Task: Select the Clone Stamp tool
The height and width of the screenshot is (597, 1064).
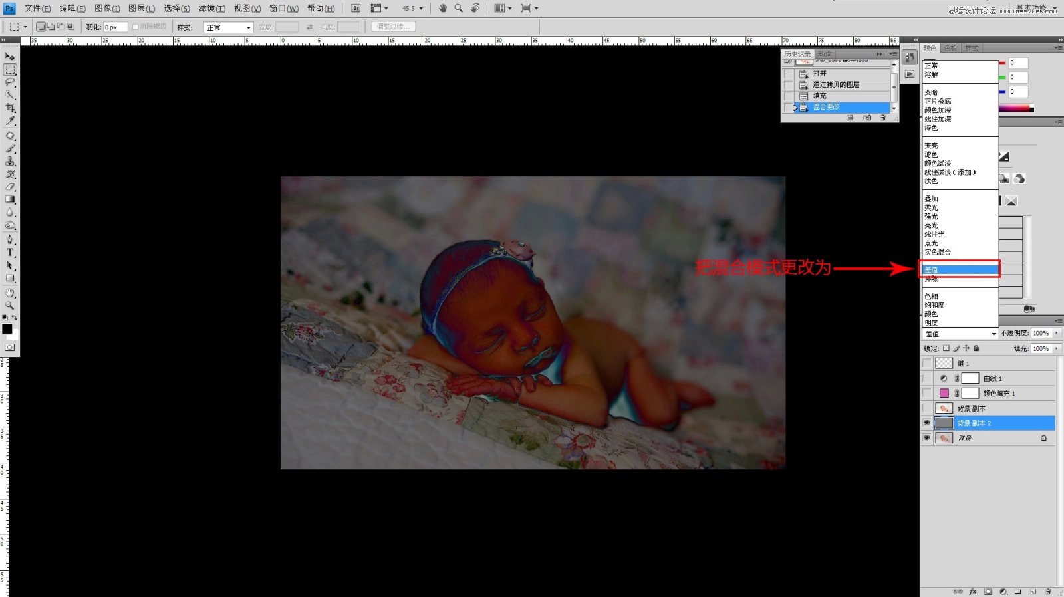Action: point(10,161)
